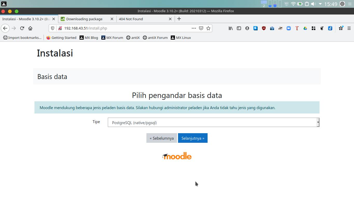This screenshot has width=354, height=199.
Task: Open MX Linux bookmark
Action: click(181, 38)
